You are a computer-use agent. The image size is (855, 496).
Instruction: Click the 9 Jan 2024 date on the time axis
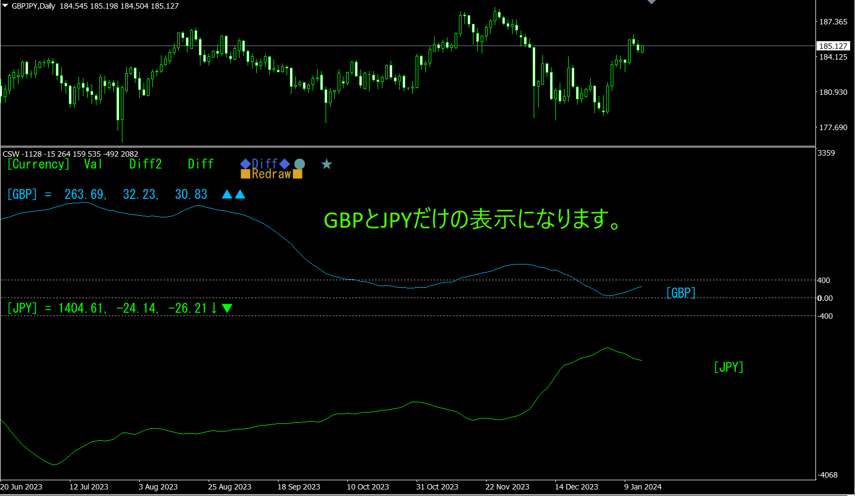(x=643, y=487)
